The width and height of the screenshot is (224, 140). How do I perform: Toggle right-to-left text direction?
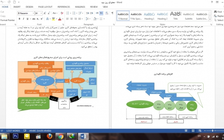[x=101, y=13]
